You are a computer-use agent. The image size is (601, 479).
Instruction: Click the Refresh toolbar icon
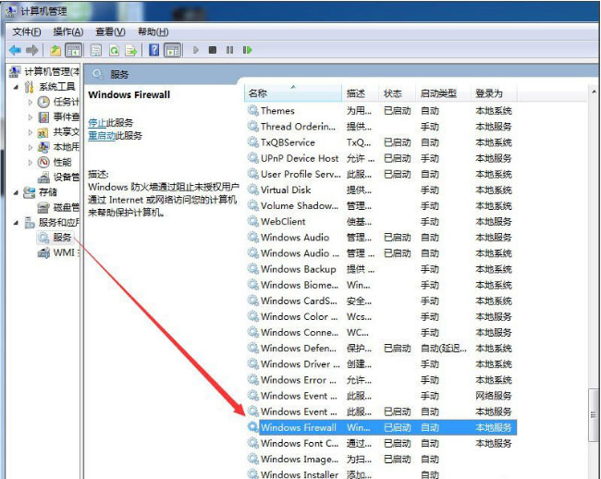[x=114, y=50]
